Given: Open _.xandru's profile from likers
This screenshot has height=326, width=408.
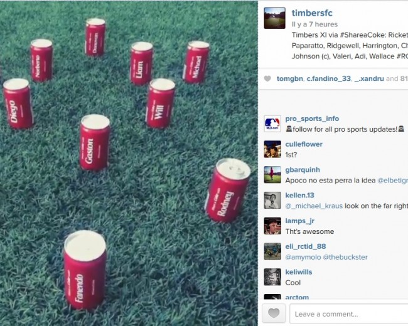Looking at the screenshot, I should click(369, 78).
